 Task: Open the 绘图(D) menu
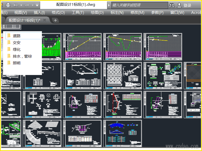[97, 13]
